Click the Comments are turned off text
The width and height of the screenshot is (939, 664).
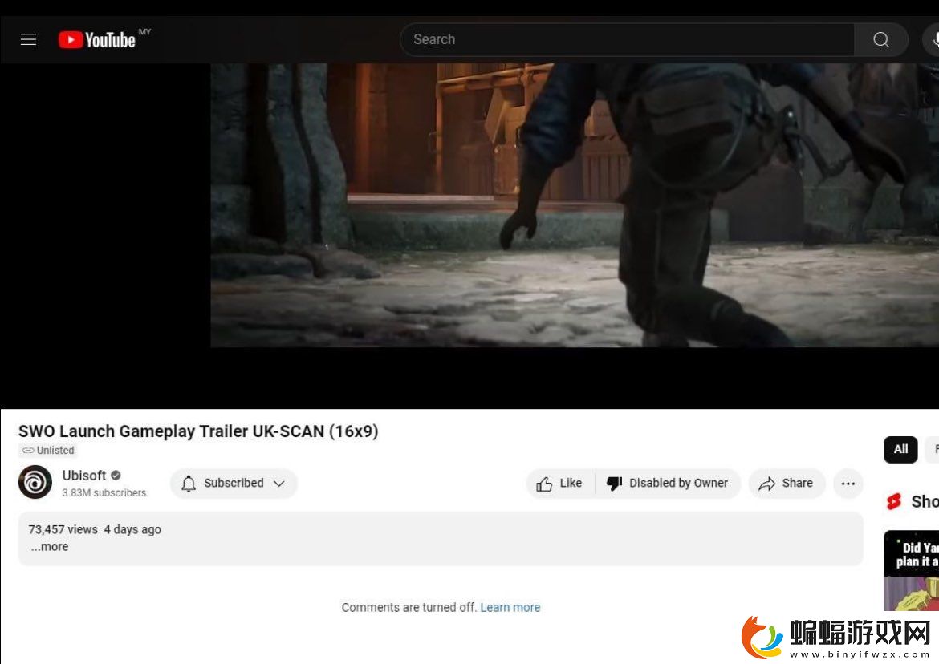tap(409, 608)
